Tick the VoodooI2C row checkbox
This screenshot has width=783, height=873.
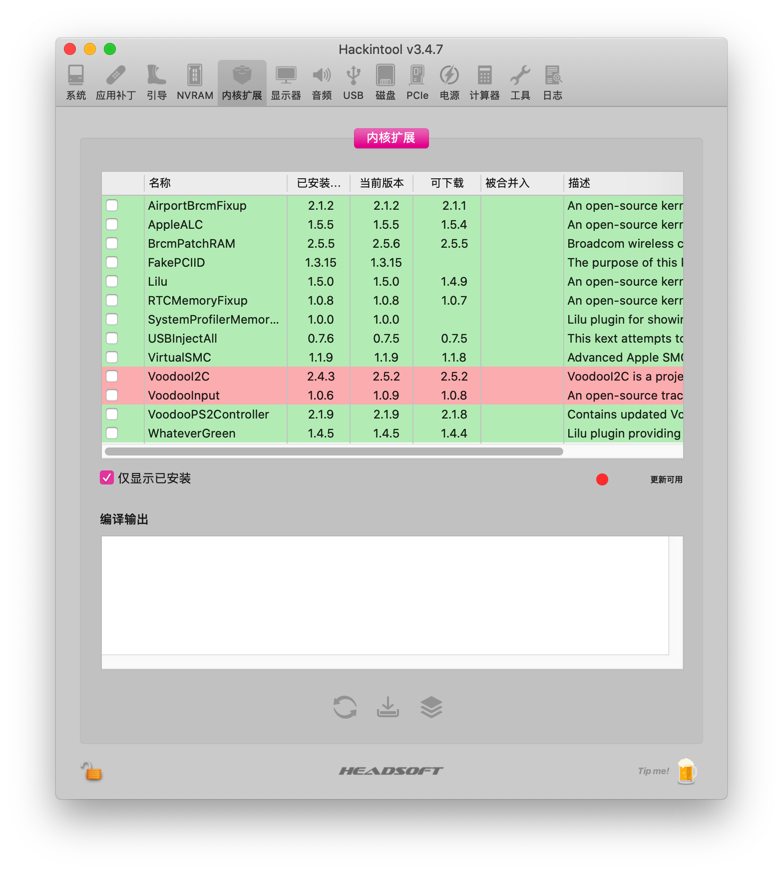click(x=112, y=376)
